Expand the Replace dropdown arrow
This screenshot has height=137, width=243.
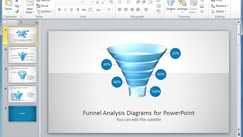(x=228, y=6)
